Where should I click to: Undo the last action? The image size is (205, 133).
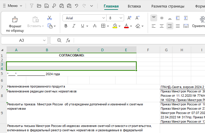pos(77,6)
